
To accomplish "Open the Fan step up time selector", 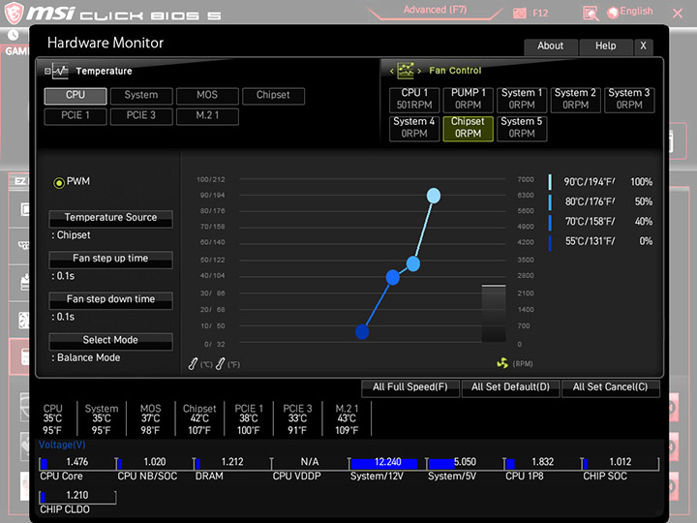I will (x=110, y=260).
